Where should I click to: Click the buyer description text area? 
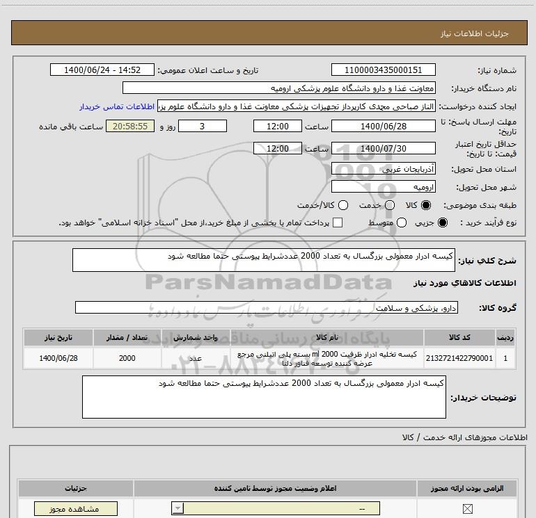pos(264,397)
